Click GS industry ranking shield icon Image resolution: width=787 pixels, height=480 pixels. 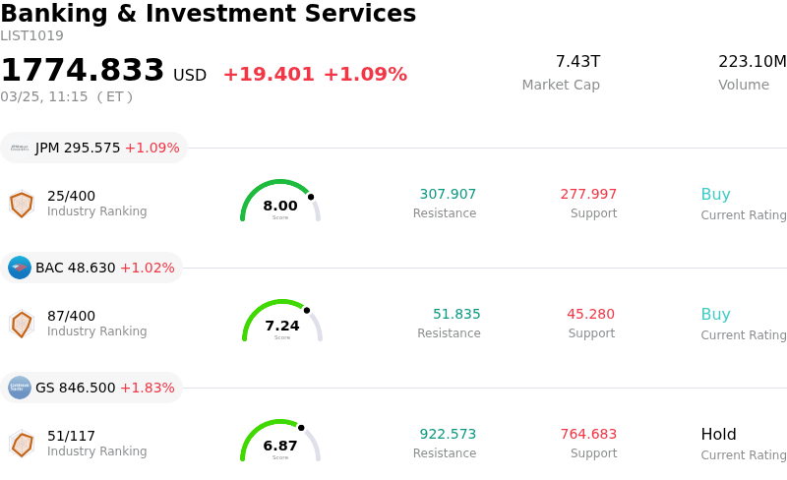tap(21, 444)
